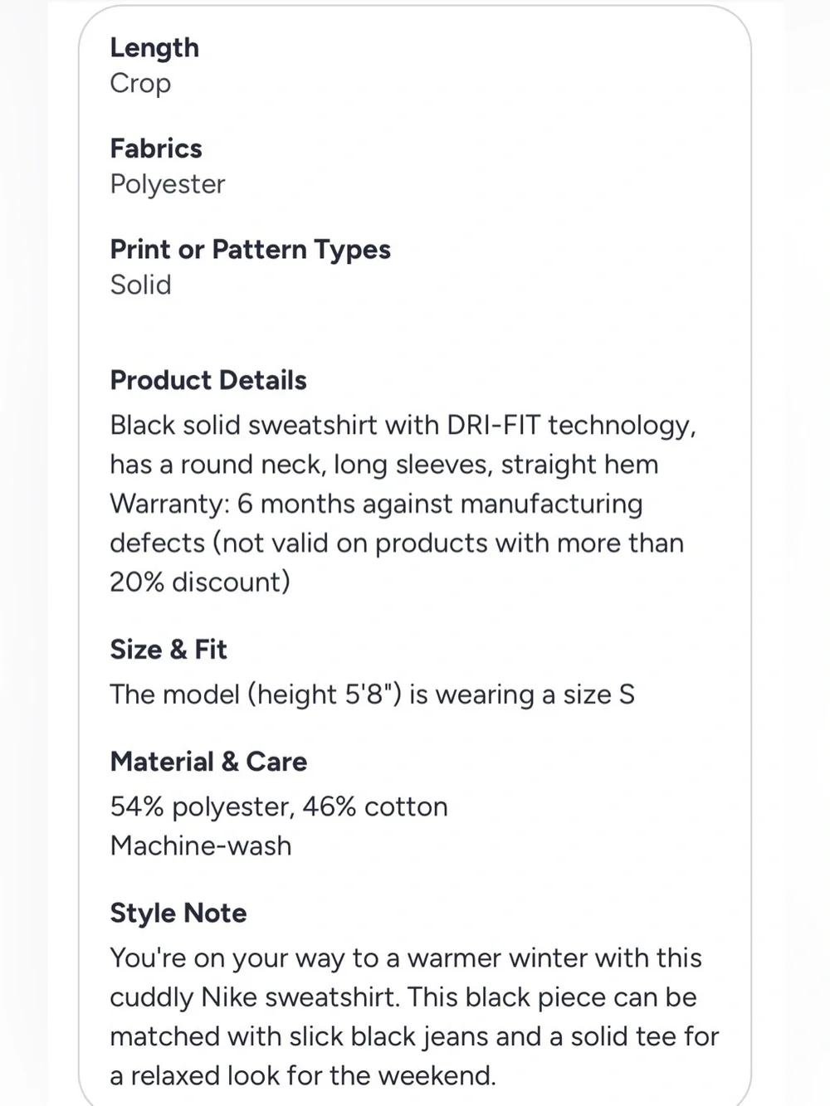Click the Fabrics heading

(156, 149)
